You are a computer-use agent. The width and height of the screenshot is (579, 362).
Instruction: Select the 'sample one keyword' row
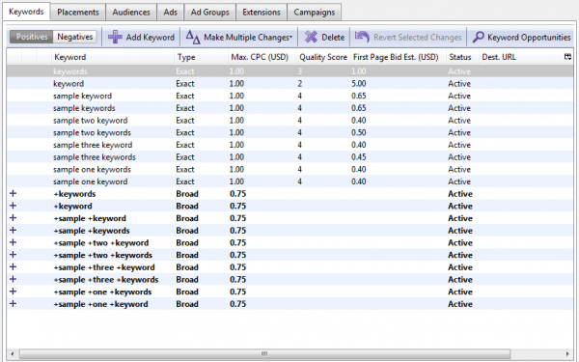point(289,181)
